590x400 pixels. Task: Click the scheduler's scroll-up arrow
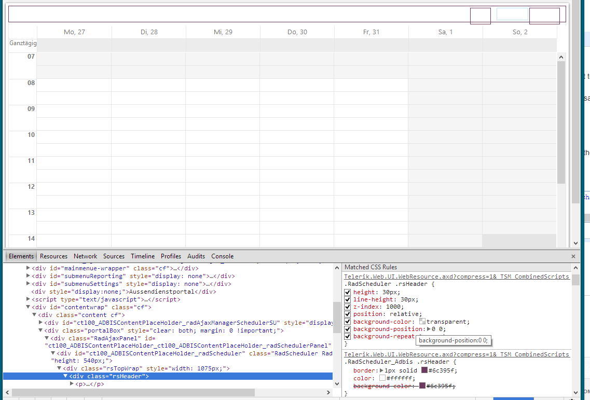click(561, 57)
